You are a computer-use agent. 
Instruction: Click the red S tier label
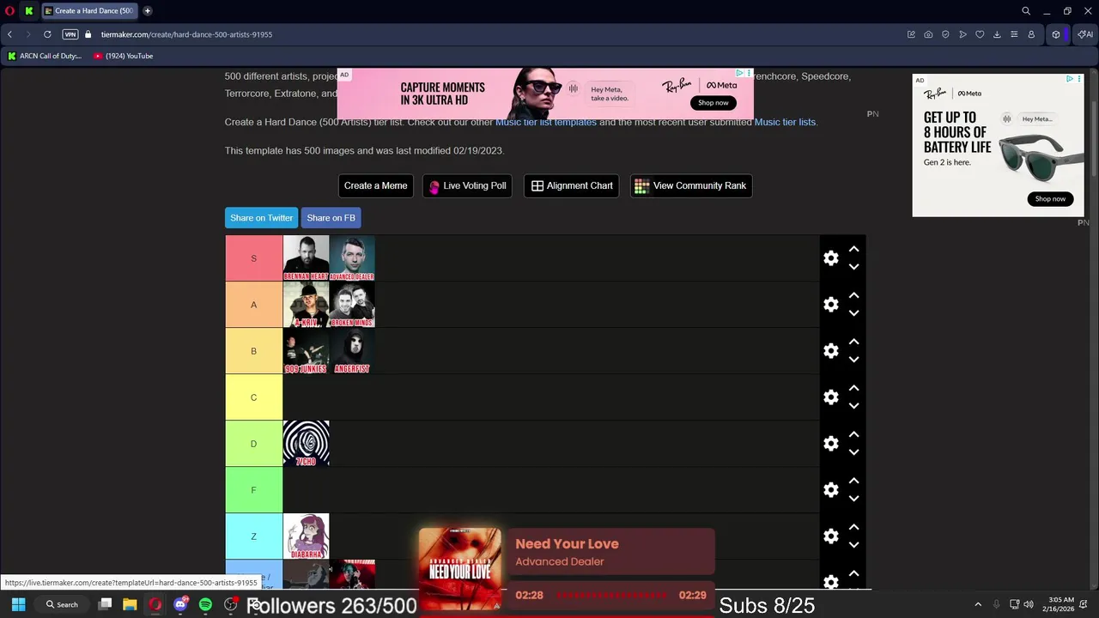(253, 258)
